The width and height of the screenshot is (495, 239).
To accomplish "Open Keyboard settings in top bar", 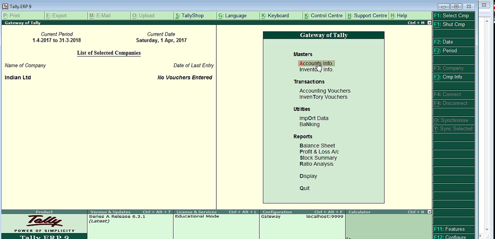I will tap(281, 16).
